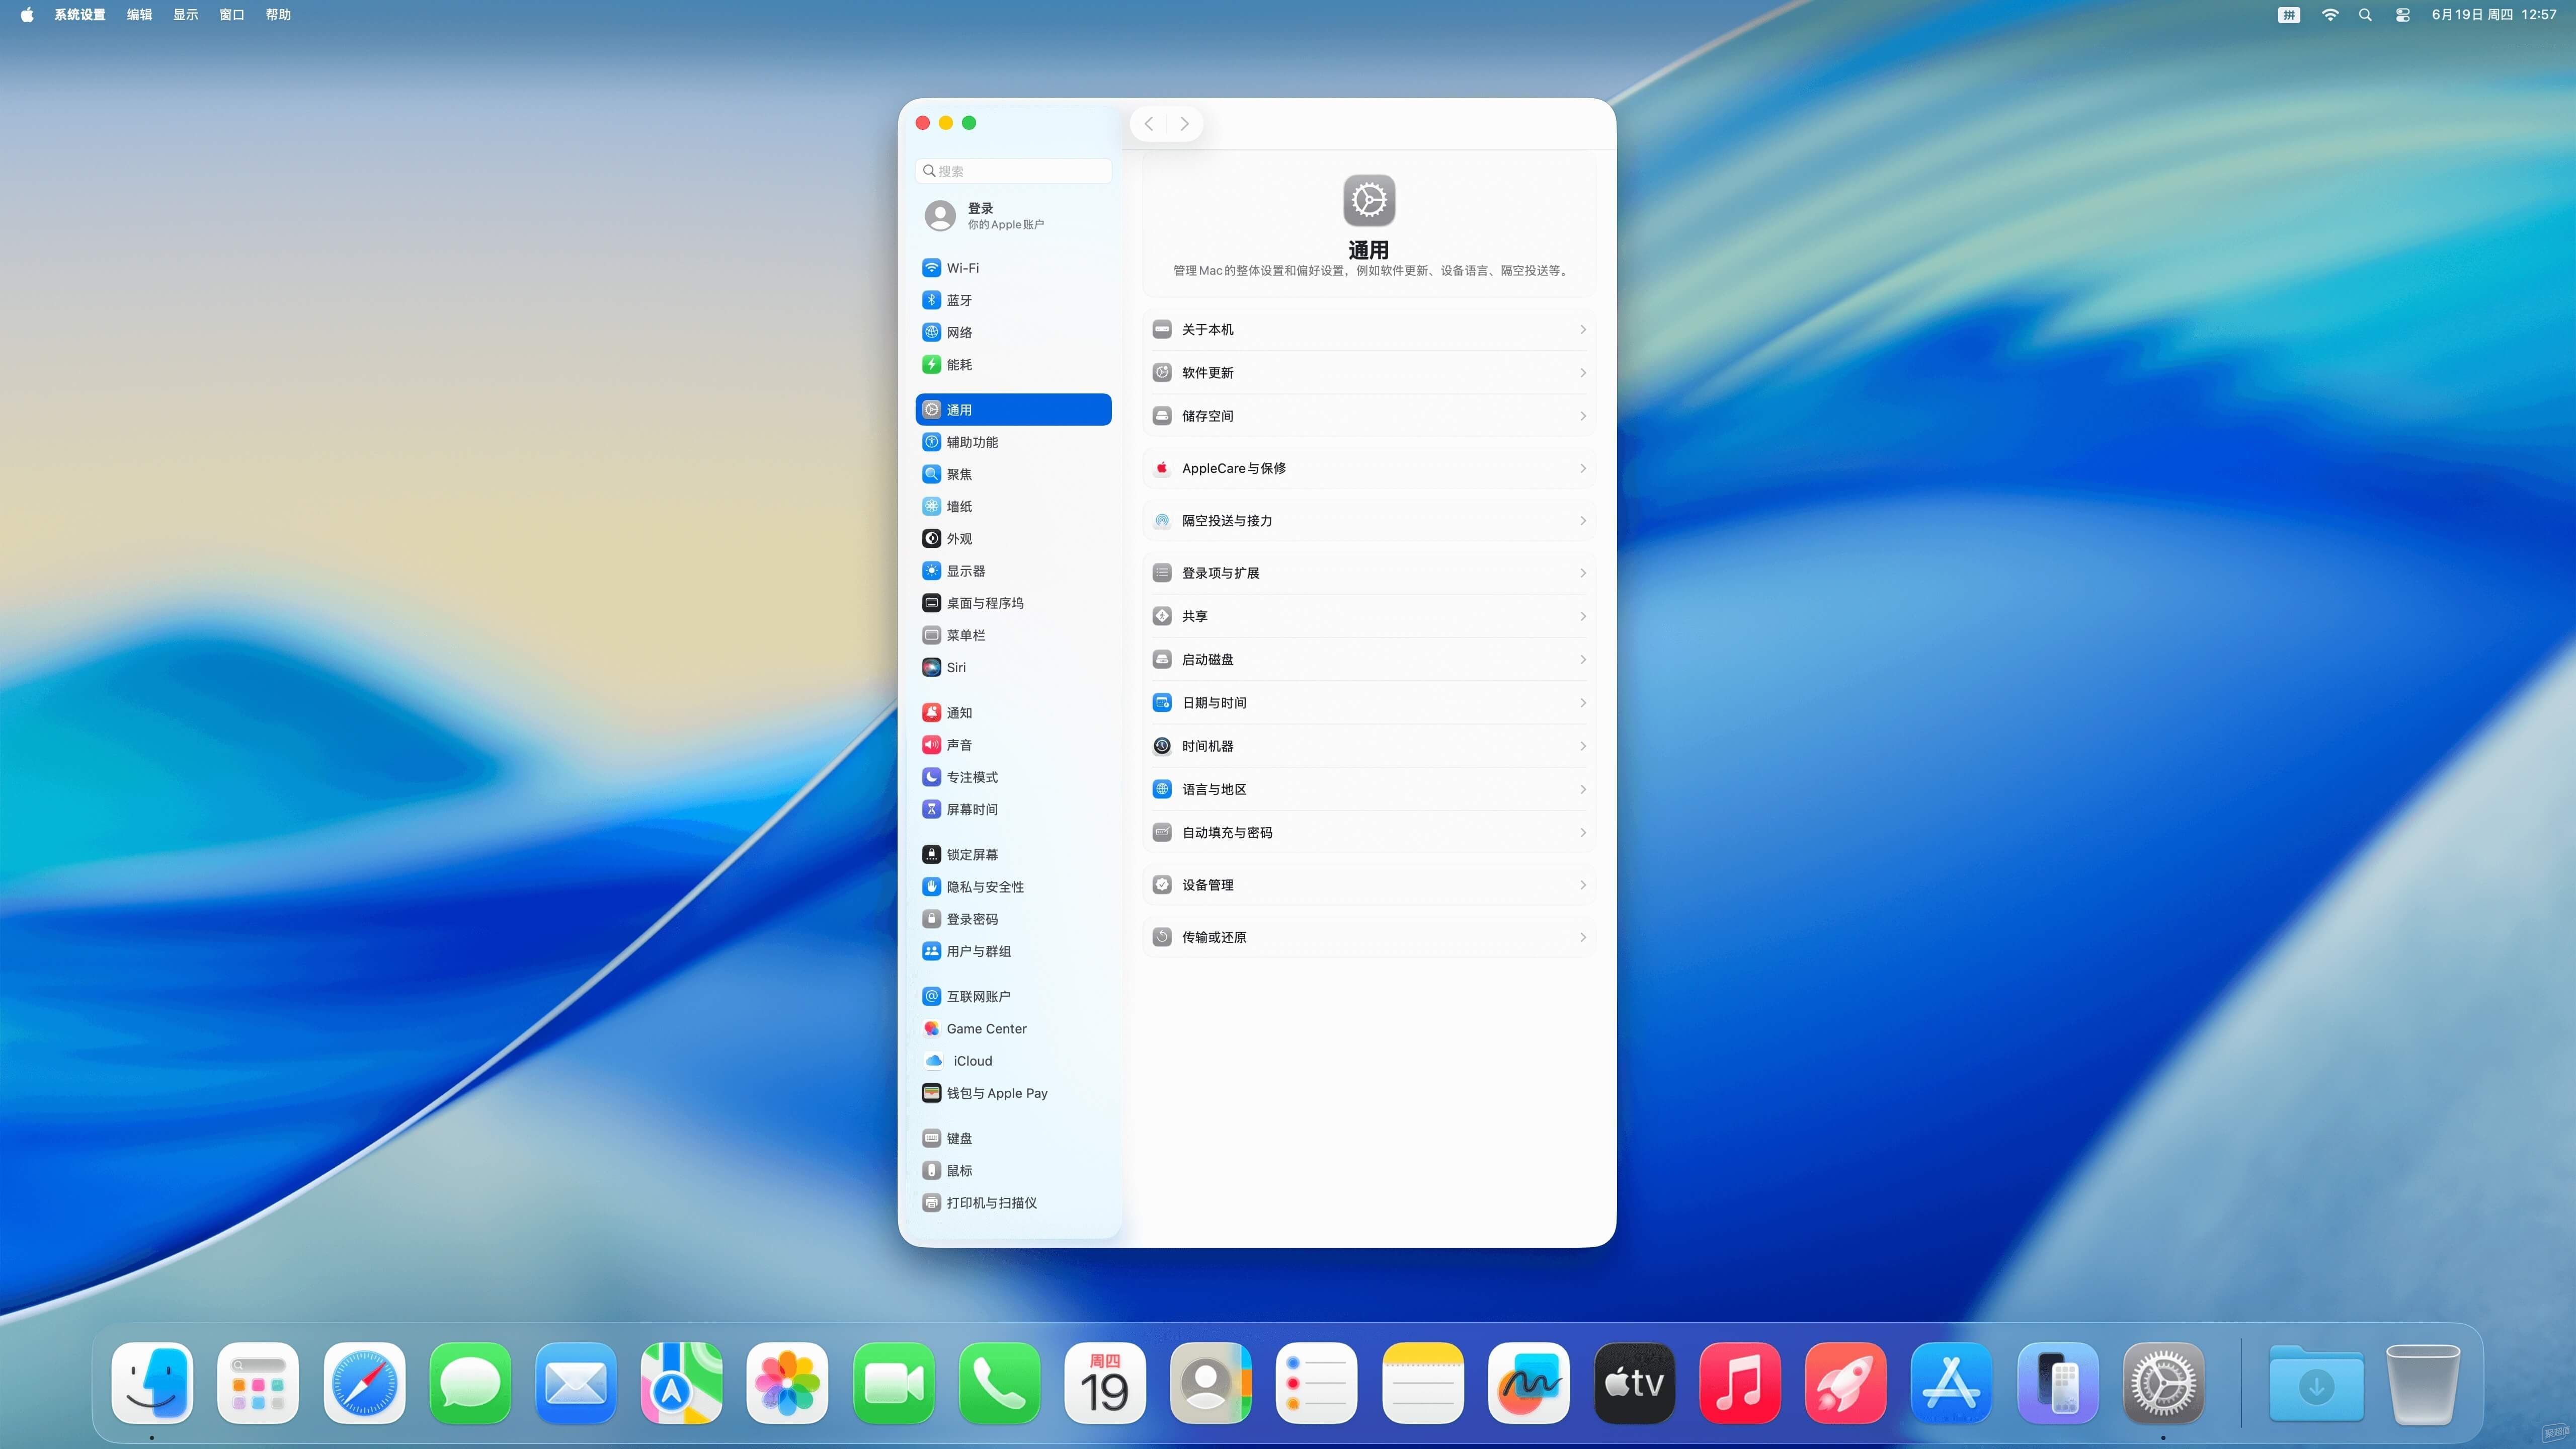The image size is (2576, 1449).
Task: Go forward with toolbar forward arrow
Action: click(1184, 124)
